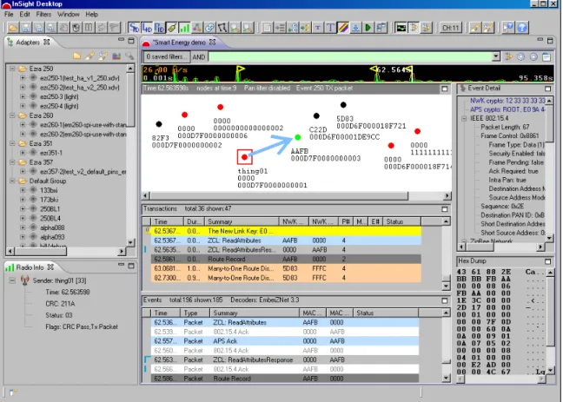Toggle short ID display (S ID) button
Screen dimensions: 563x402
135,28
